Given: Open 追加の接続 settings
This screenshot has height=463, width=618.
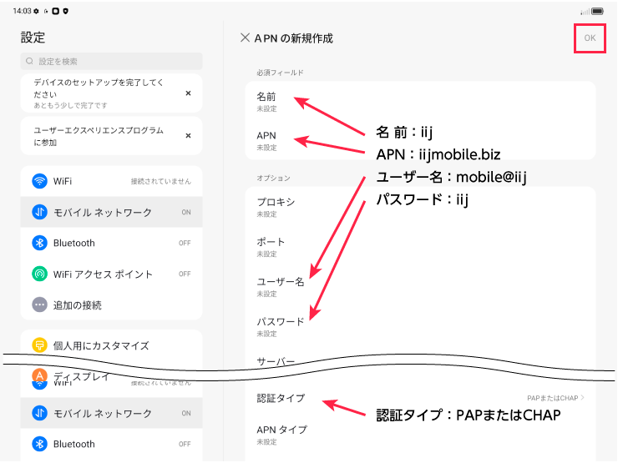Looking at the screenshot, I should (x=112, y=304).
